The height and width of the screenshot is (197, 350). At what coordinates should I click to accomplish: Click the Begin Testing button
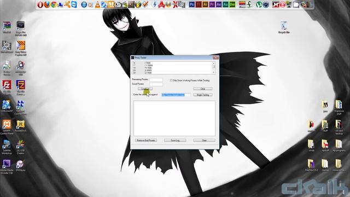coord(203,95)
